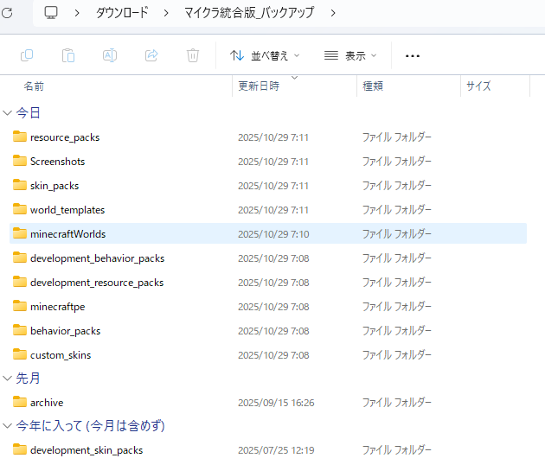This screenshot has height=471, width=545.
Task: Sort by 名前 column header
Action: pyautogui.click(x=35, y=86)
